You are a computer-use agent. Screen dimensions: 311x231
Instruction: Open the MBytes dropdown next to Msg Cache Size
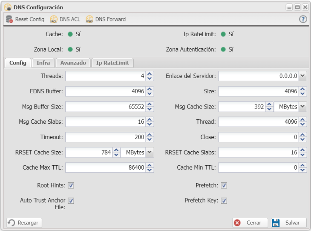click(x=302, y=106)
